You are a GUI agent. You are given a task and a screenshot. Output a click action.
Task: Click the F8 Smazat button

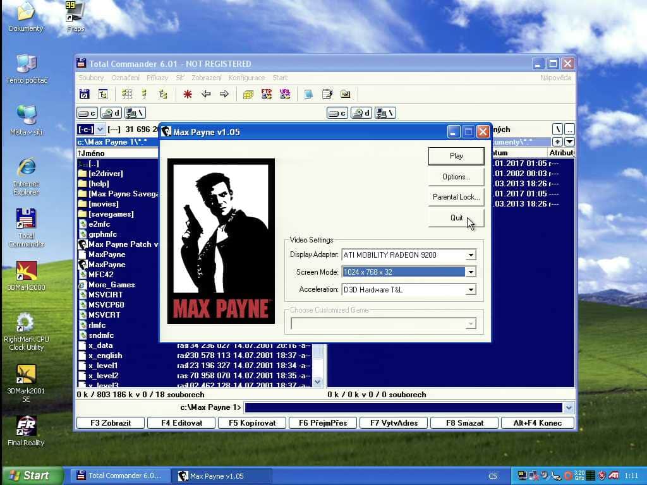click(x=464, y=422)
